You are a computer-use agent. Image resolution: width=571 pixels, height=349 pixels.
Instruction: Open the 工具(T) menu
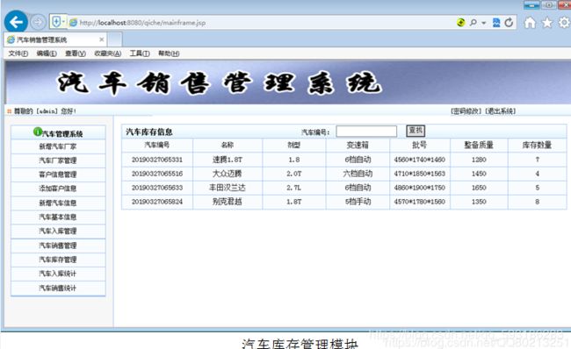coord(140,53)
